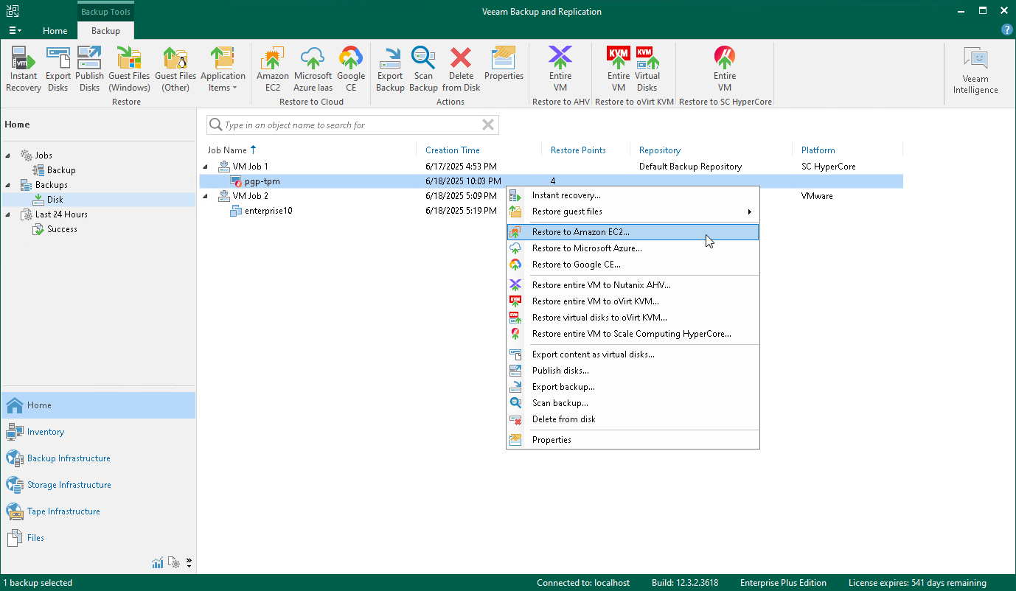The height and width of the screenshot is (591, 1016).
Task: Collapse the VM Job 2 row
Action: (206, 196)
